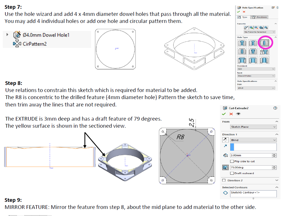Select Tapered Tap hole type
This screenshot has width=285, height=216.
253,52
